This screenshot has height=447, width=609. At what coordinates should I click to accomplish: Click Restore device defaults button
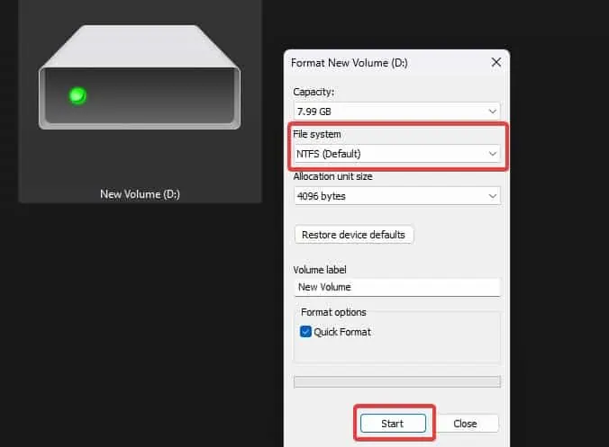point(354,235)
